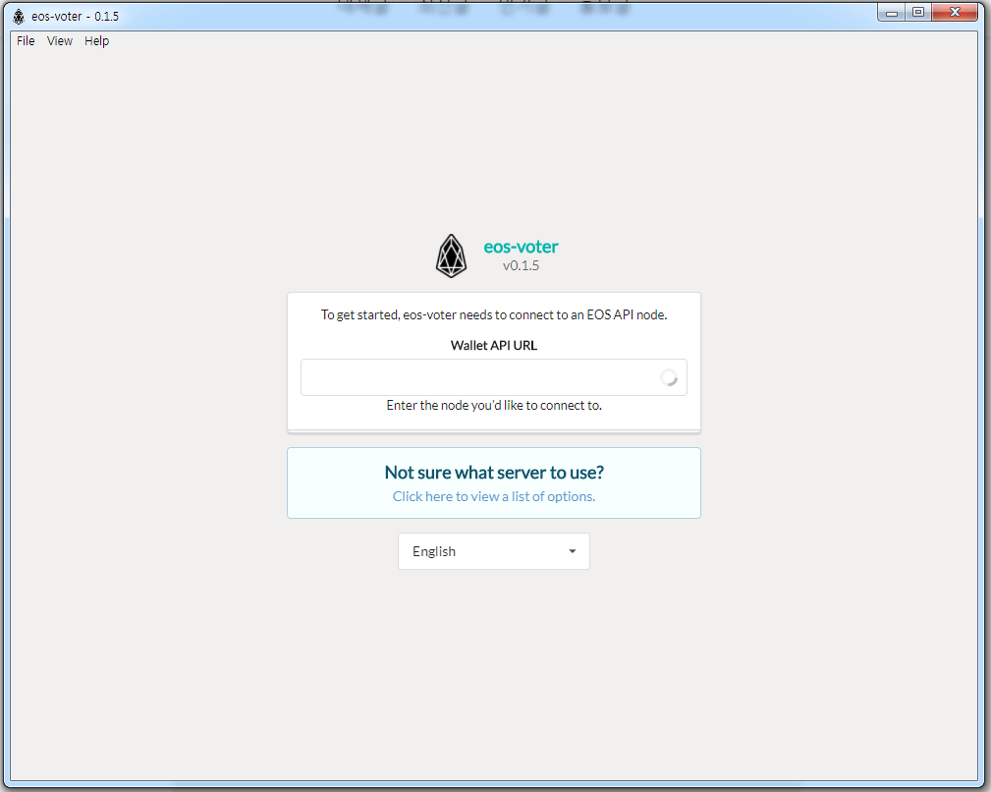Click the language dropdown arrow
This screenshot has height=792, width=991.
[572, 551]
